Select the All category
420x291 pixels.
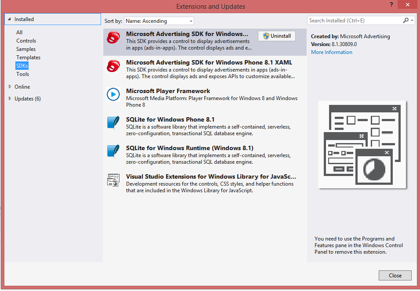coord(19,32)
